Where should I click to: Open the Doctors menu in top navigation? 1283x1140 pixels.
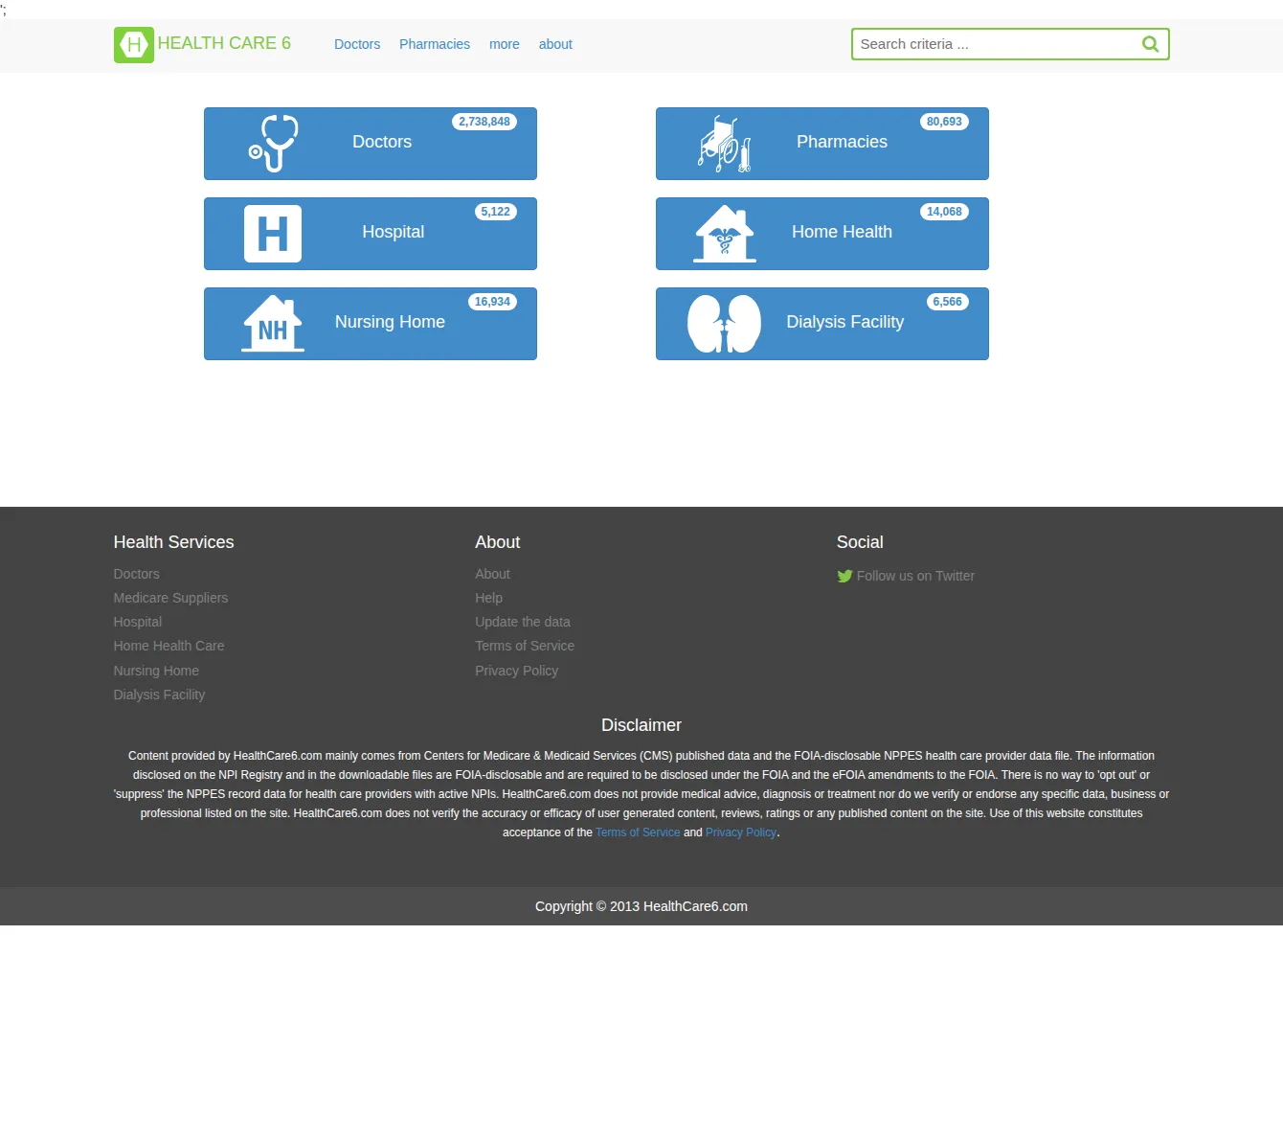357,44
